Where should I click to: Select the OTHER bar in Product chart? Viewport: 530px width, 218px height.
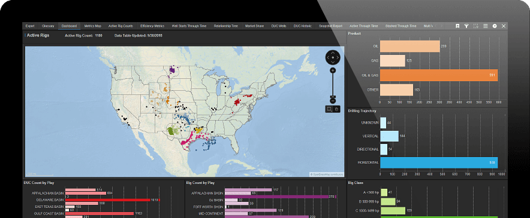pyautogui.click(x=396, y=90)
